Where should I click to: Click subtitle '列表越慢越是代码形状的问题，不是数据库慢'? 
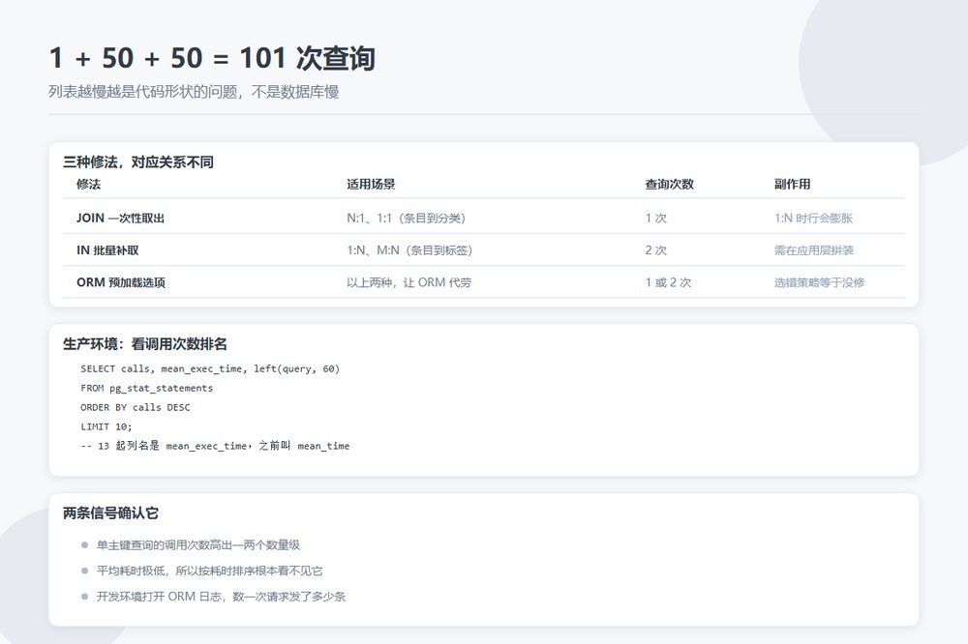point(194,92)
